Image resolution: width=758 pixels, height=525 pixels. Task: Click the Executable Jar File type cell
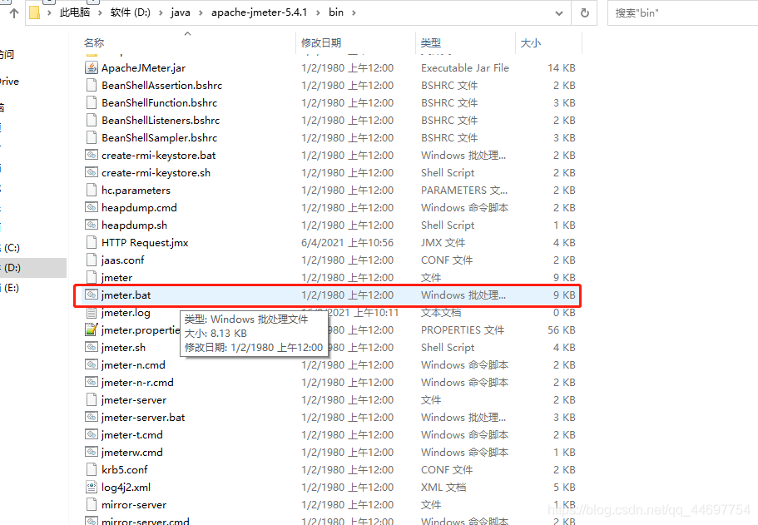(x=465, y=67)
